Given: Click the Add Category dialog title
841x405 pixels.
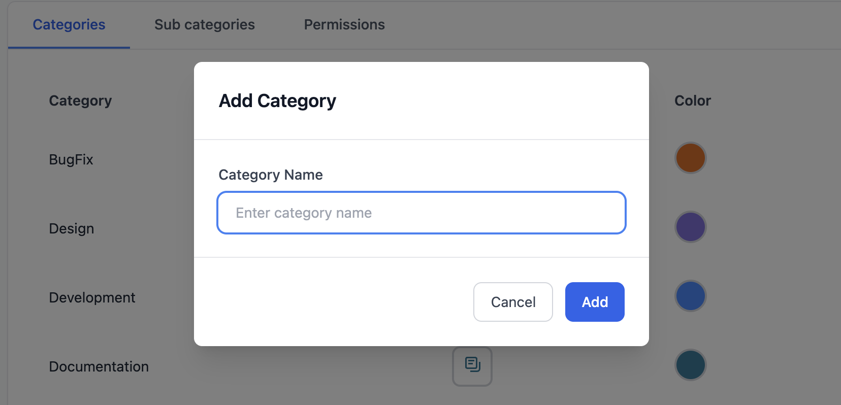Looking at the screenshot, I should pos(277,101).
